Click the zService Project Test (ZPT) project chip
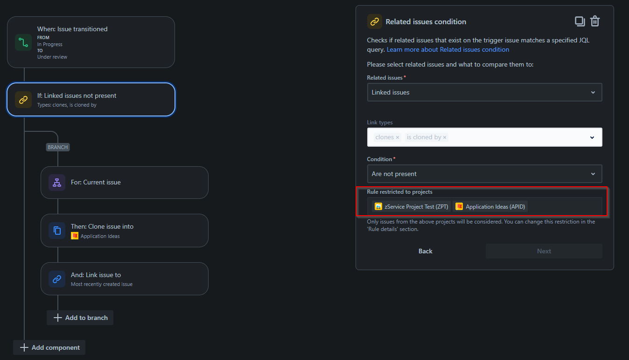Screen dimensions: 629x360 click(x=411, y=206)
